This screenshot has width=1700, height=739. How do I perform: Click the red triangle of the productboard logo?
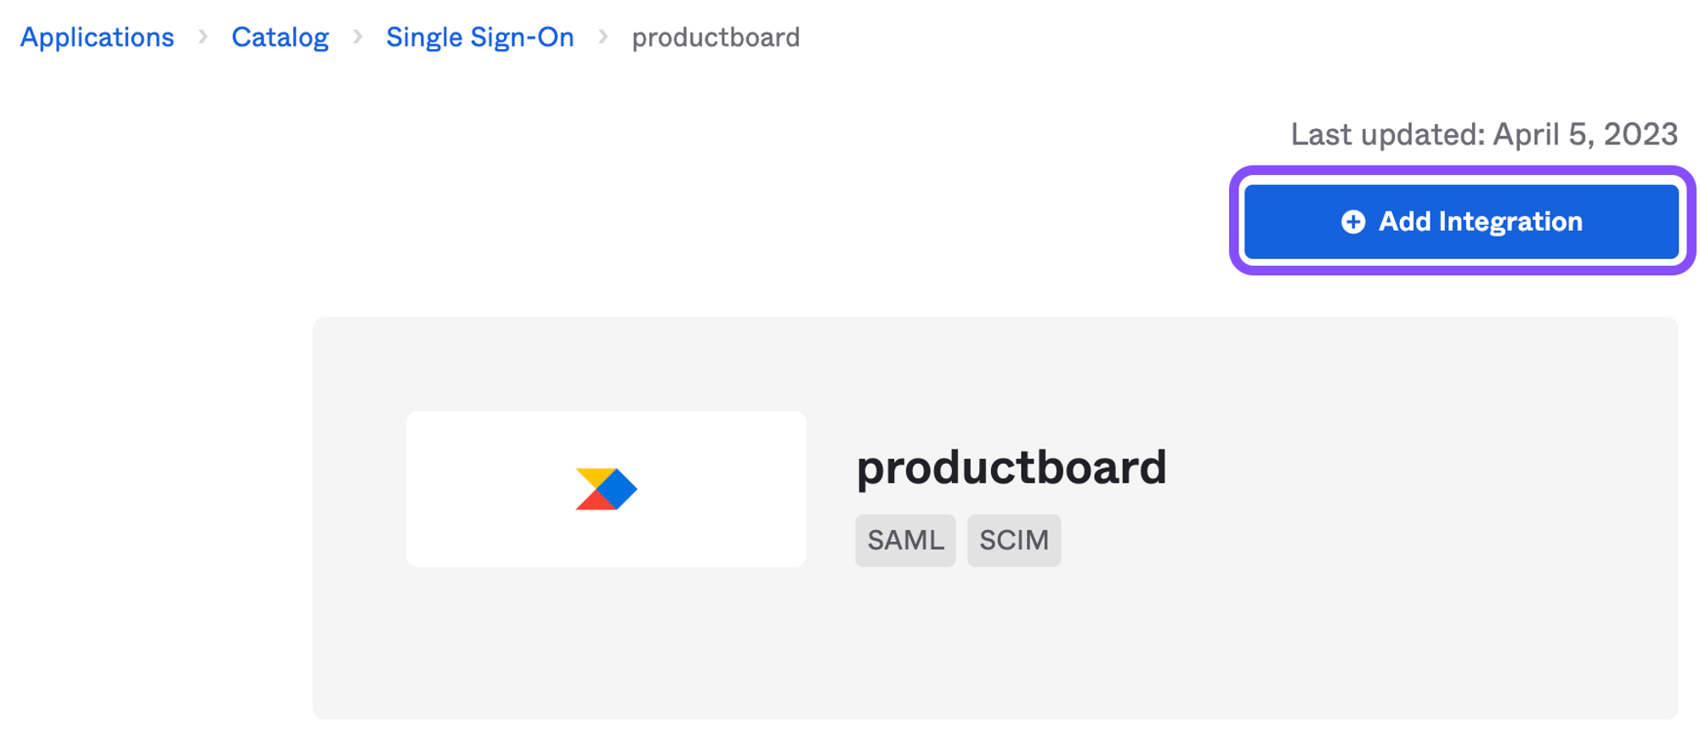(592, 500)
